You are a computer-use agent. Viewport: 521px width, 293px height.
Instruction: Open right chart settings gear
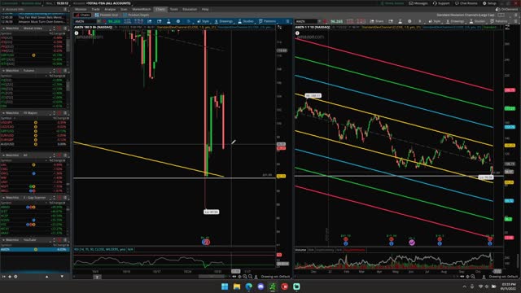point(409,21)
